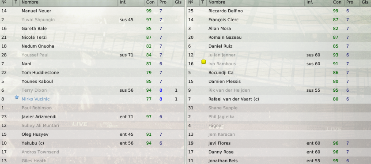The height and width of the screenshot is (164, 371).
Task: Open Rafael van der Vaart (c) profile
Action: tap(234, 99)
